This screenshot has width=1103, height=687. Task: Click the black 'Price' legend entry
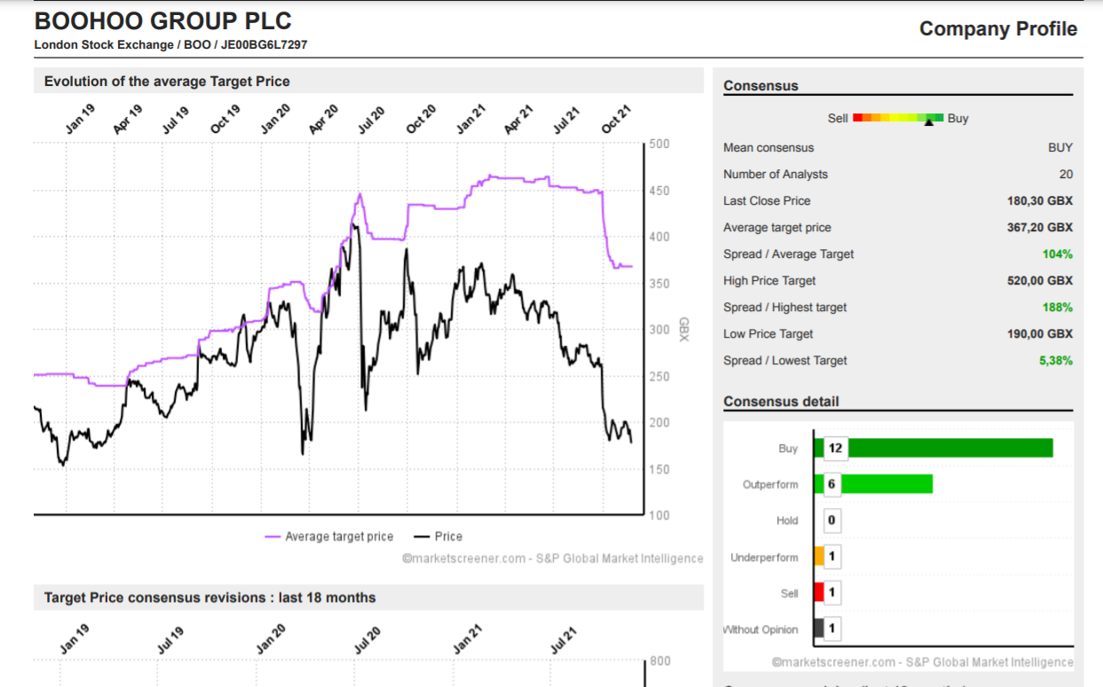tap(438, 536)
